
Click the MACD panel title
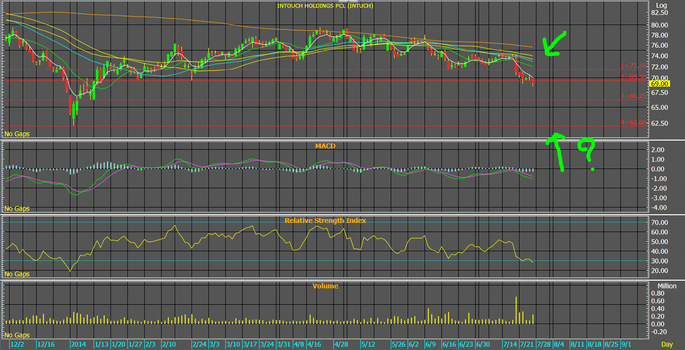coord(325,145)
